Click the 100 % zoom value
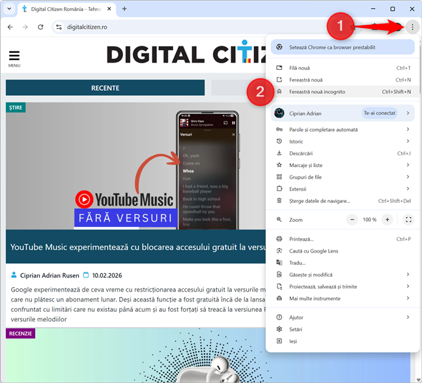The width and height of the screenshot is (422, 383). pyautogui.click(x=369, y=219)
